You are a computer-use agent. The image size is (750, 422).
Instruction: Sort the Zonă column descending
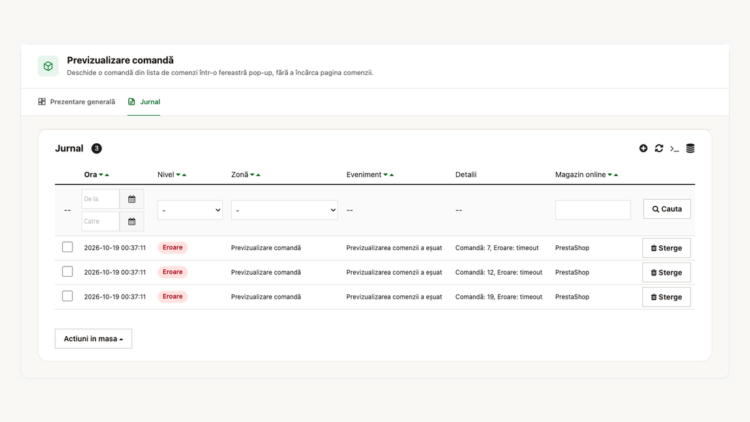click(x=252, y=175)
